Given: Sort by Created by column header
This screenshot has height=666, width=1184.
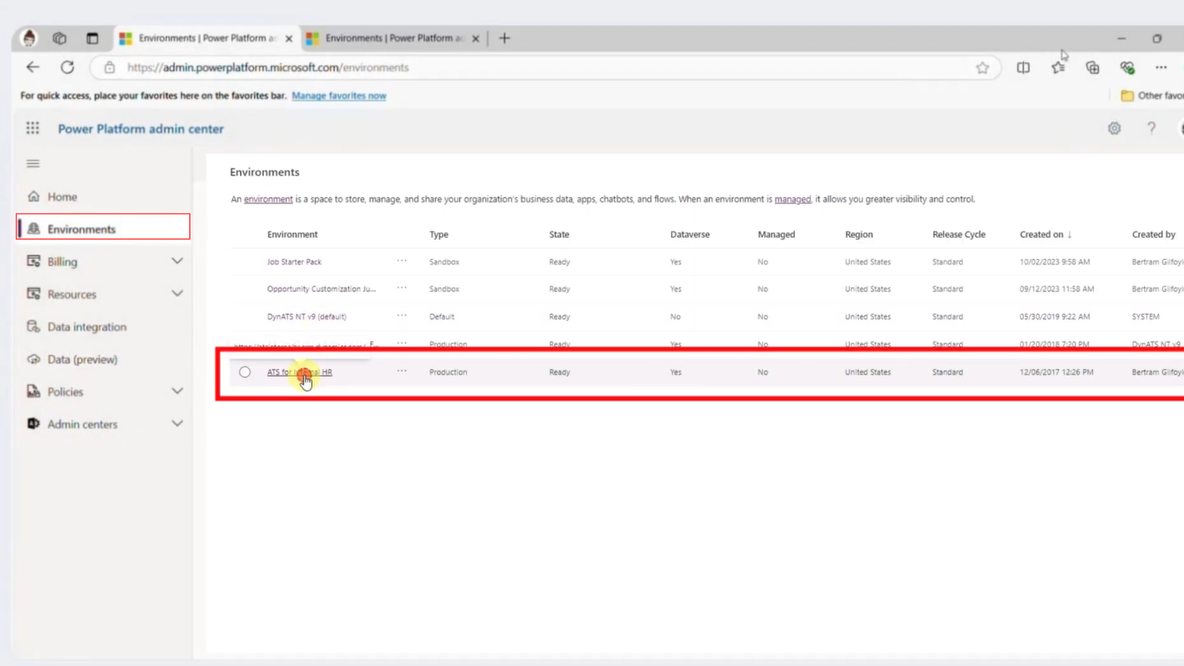Looking at the screenshot, I should click(x=1153, y=234).
